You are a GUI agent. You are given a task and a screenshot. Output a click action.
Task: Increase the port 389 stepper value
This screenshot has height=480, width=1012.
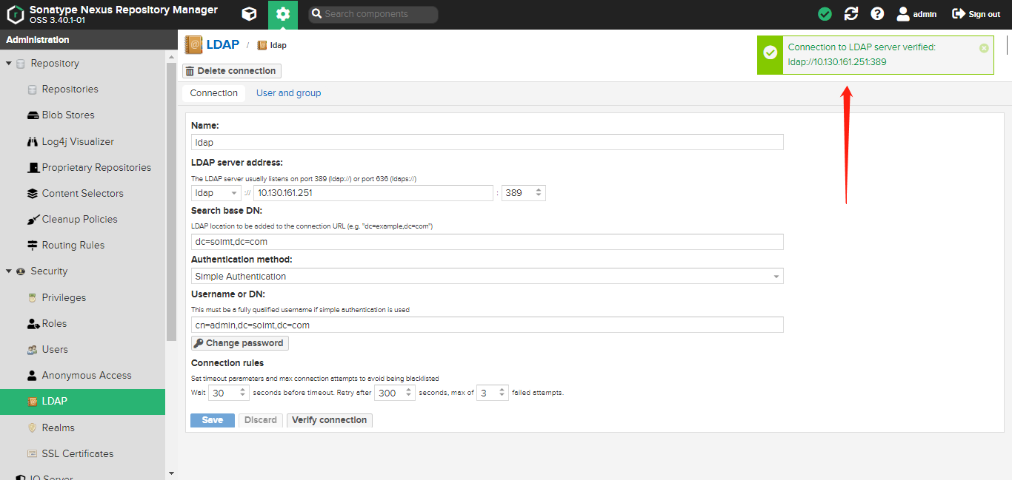539,190
